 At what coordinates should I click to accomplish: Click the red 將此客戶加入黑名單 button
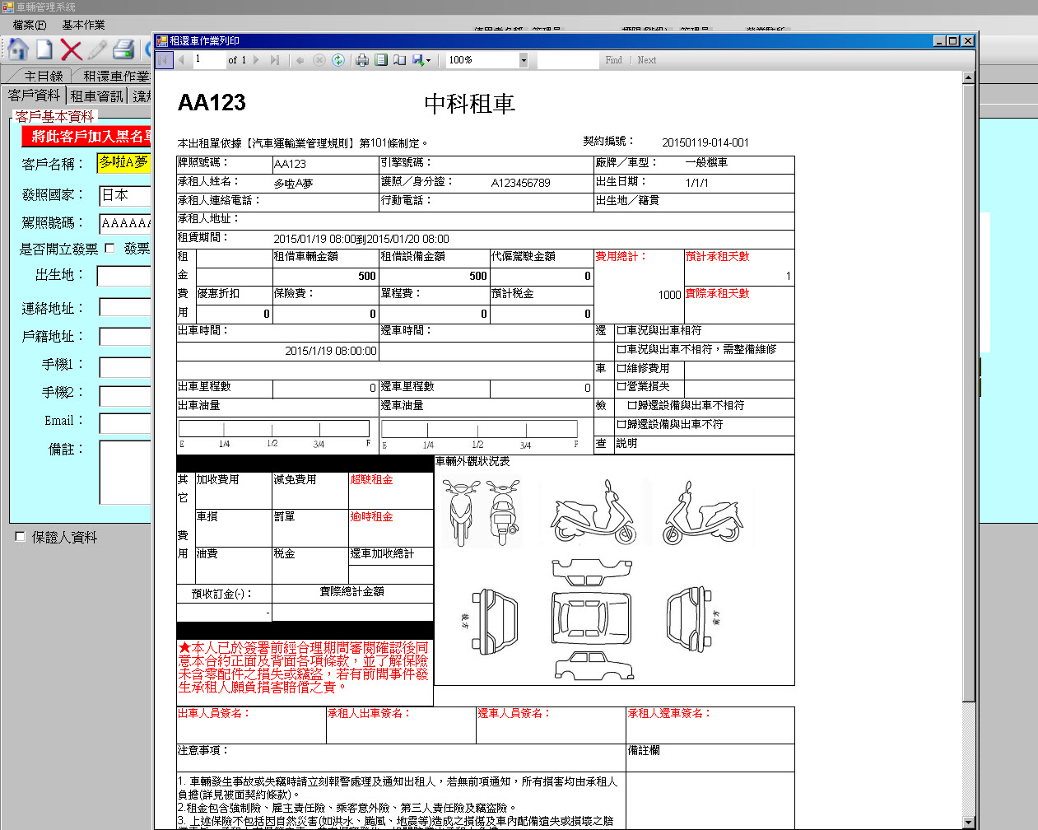tap(87, 137)
